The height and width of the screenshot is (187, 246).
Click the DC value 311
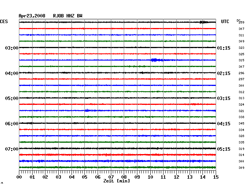[241, 35]
